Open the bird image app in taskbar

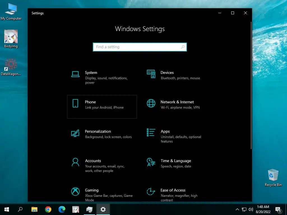click(x=76, y=209)
